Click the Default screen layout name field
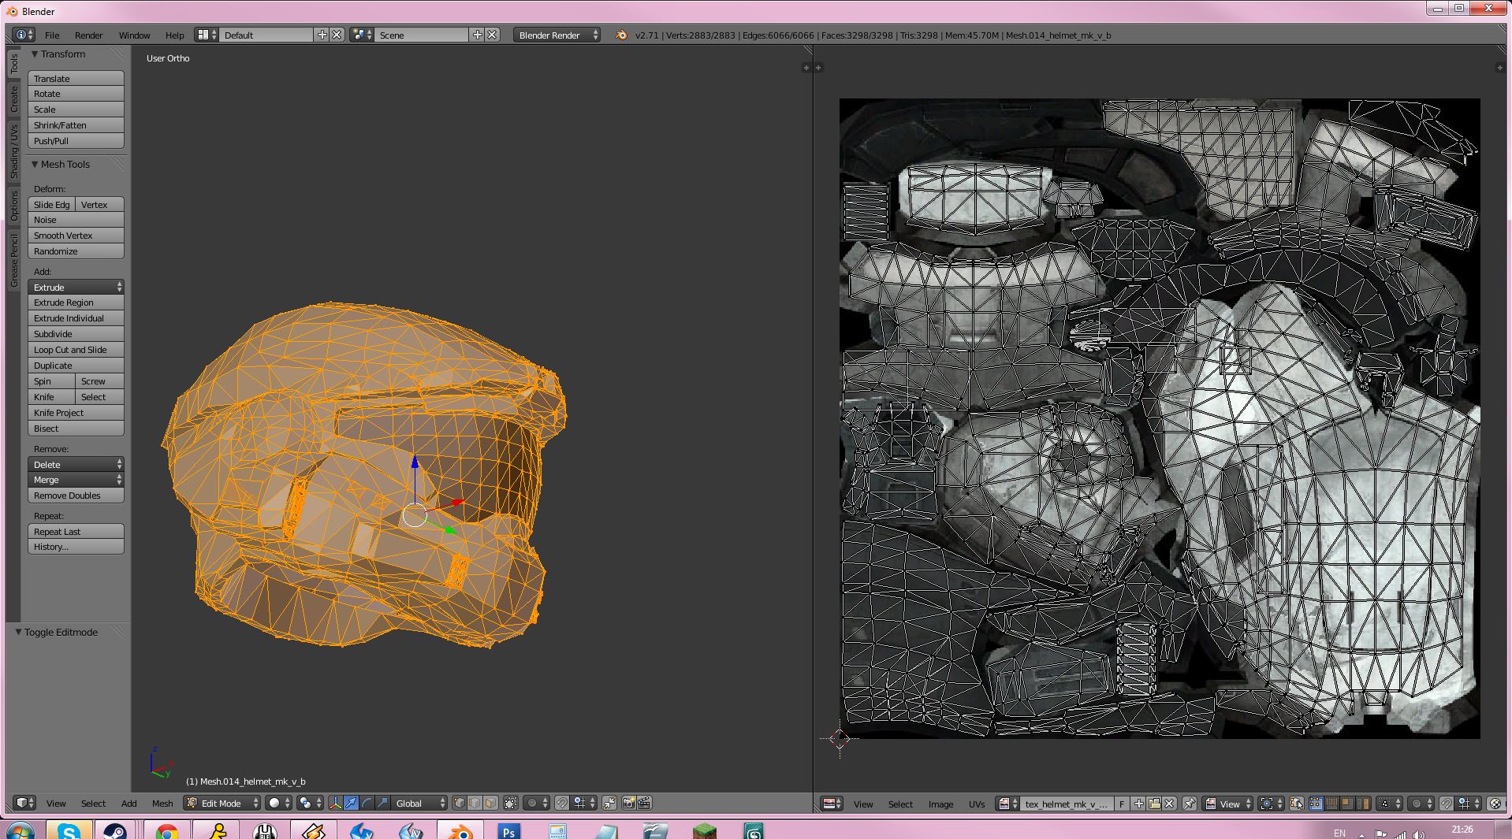 click(266, 35)
